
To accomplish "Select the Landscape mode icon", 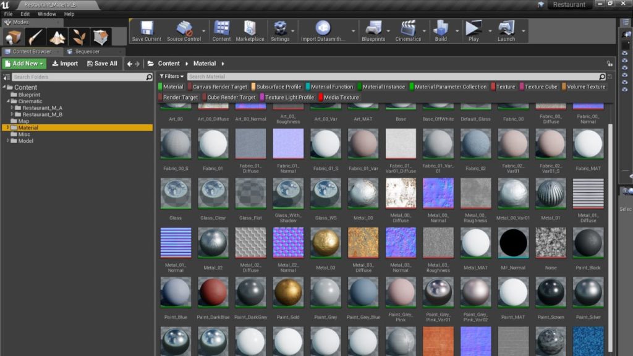I will [x=58, y=37].
